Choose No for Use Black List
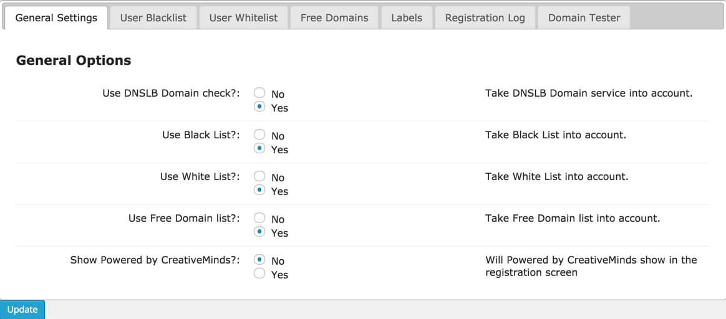 click(259, 135)
